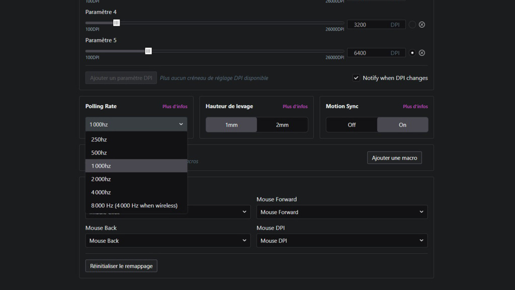Click the Paramètre 5 label

[x=101, y=40]
